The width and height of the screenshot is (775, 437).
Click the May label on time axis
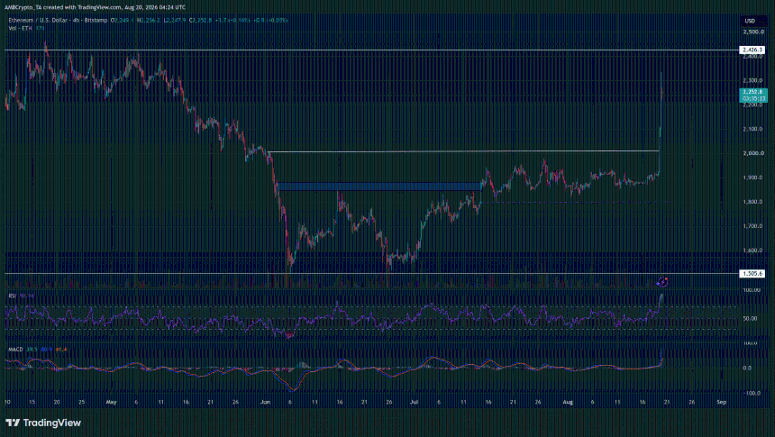tap(111, 403)
